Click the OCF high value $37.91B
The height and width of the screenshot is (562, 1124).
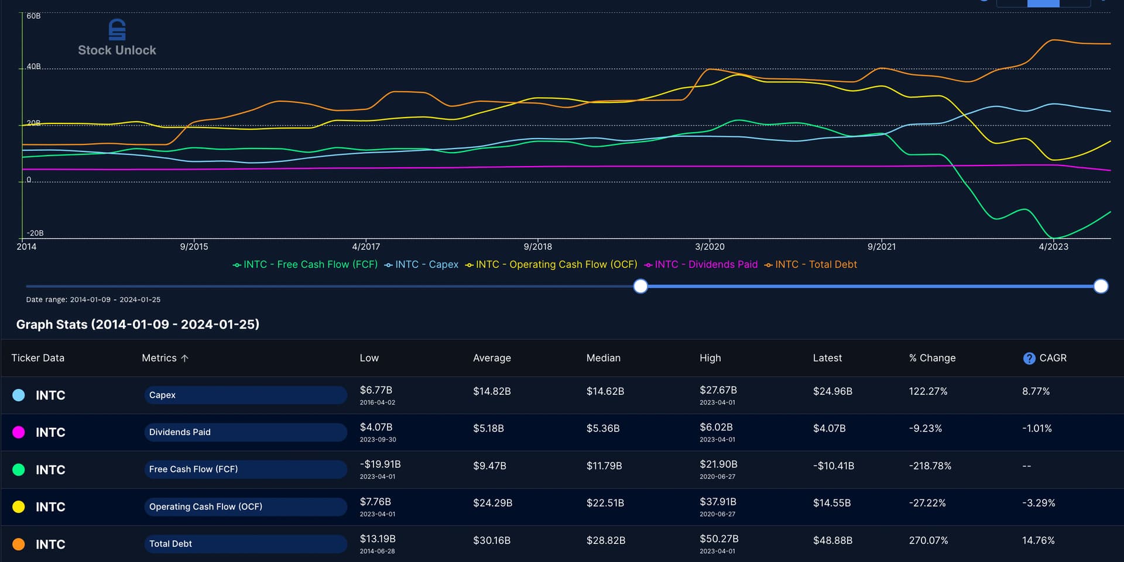click(x=718, y=502)
